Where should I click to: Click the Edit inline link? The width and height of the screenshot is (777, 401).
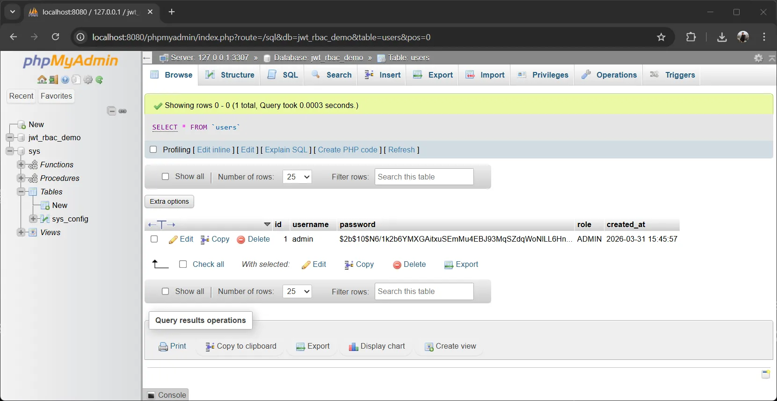pos(214,150)
